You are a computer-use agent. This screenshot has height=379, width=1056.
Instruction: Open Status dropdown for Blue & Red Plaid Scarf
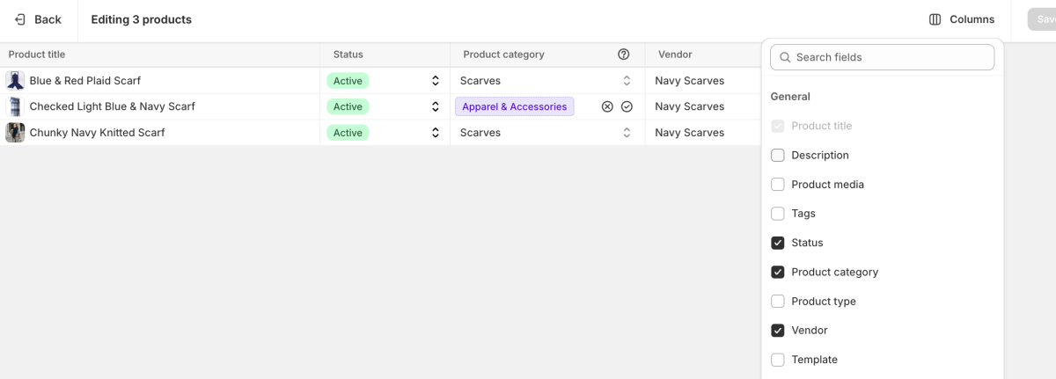(435, 81)
